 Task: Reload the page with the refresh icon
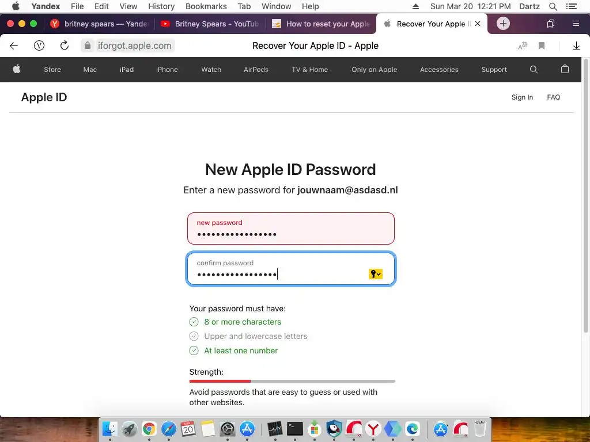pos(65,45)
